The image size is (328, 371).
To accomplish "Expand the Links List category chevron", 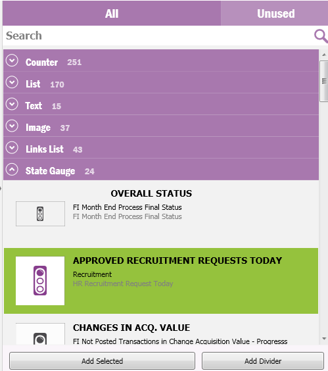I will [x=12, y=147].
